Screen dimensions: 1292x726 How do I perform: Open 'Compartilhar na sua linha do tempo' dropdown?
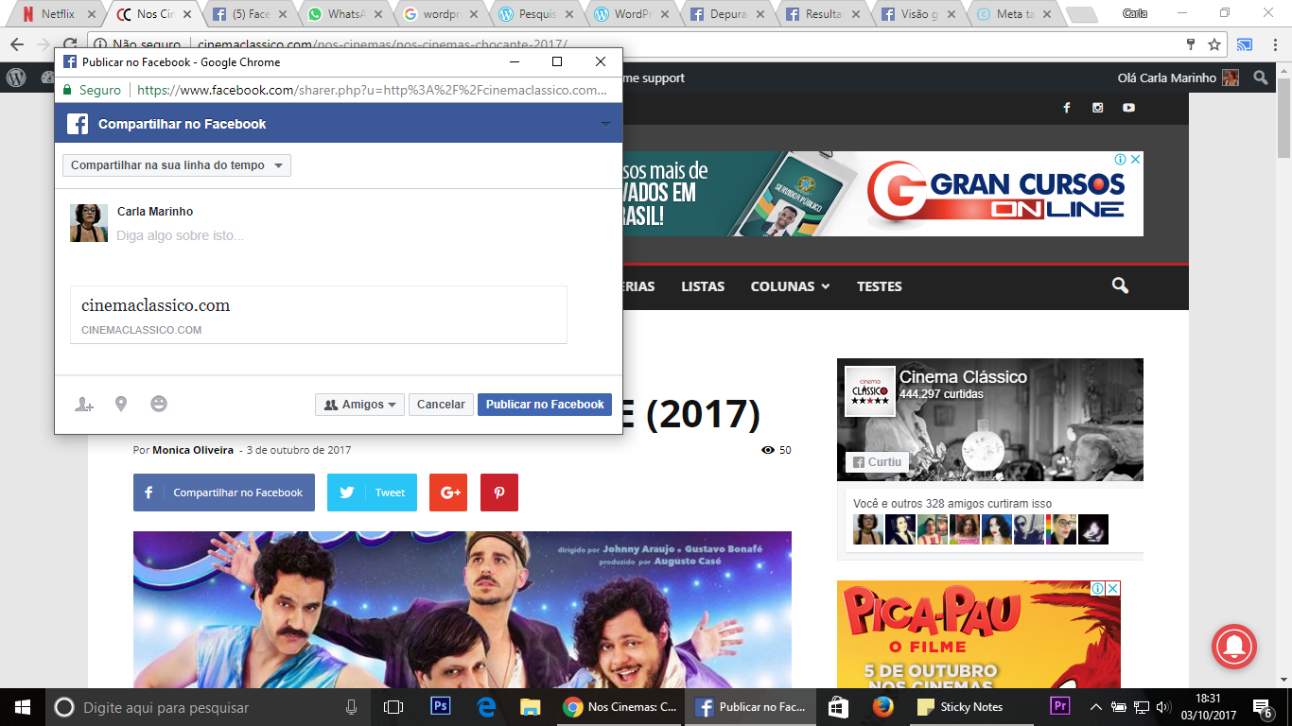pyautogui.click(x=177, y=165)
